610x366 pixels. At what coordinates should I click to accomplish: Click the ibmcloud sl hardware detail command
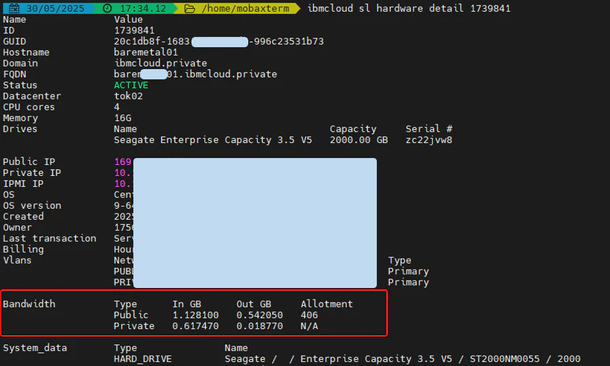coord(409,8)
